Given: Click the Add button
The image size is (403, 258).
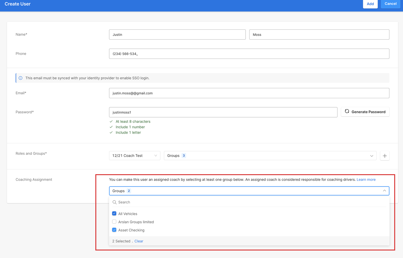Looking at the screenshot, I should 370,4.
